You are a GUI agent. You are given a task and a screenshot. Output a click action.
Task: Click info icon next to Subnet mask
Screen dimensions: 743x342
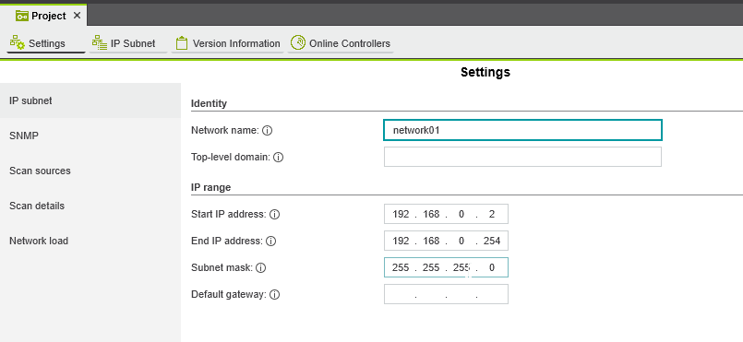260,267
